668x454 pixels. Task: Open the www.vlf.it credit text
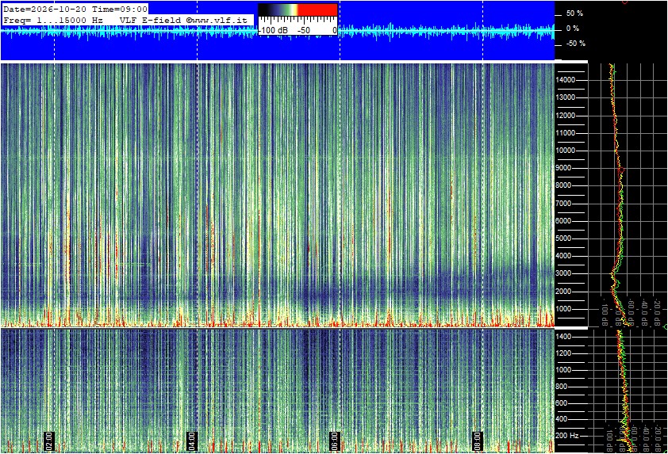tap(217, 20)
